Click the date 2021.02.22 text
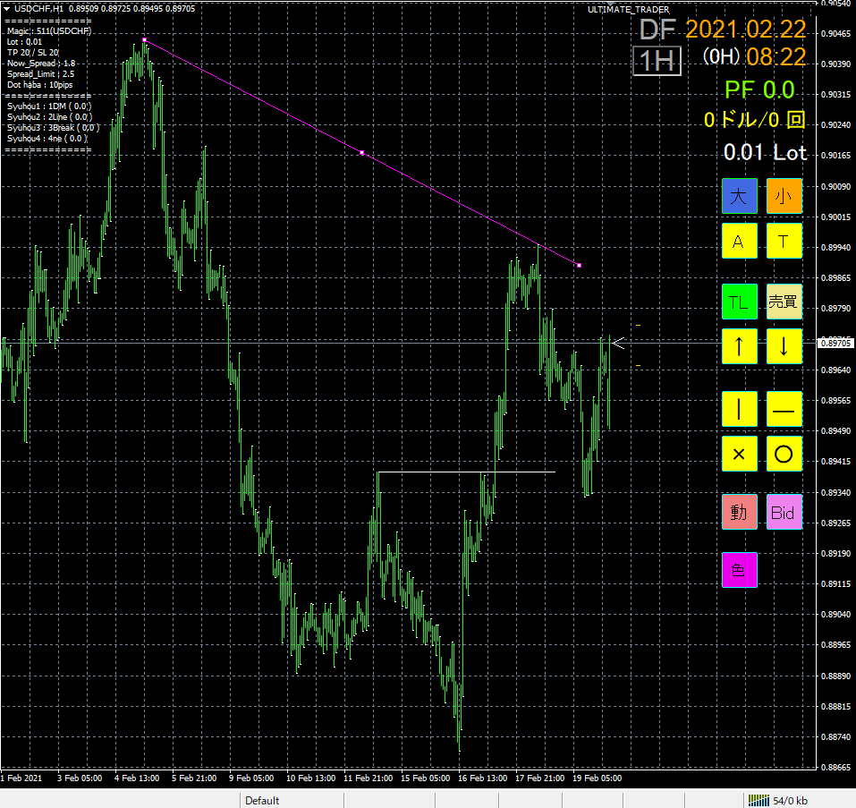 point(745,30)
